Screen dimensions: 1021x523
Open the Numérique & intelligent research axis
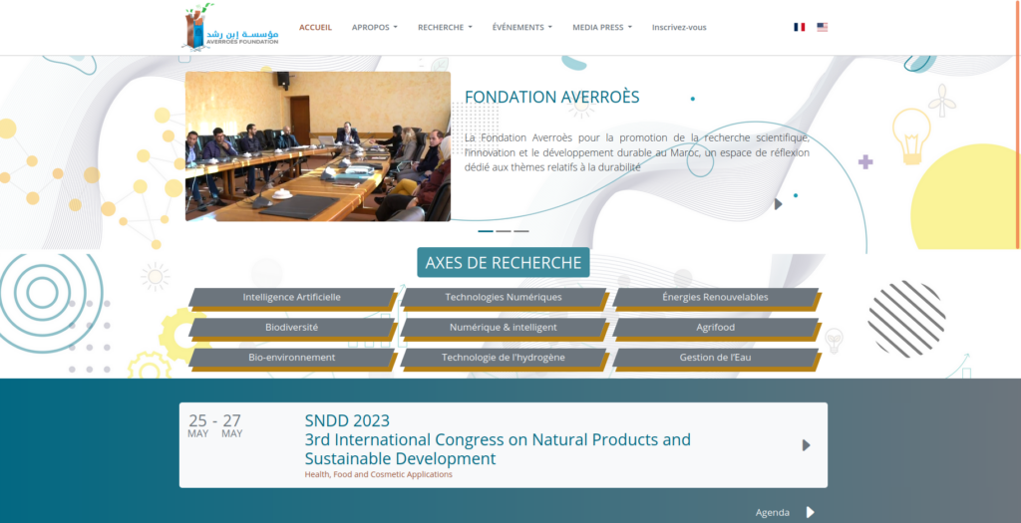click(x=504, y=327)
